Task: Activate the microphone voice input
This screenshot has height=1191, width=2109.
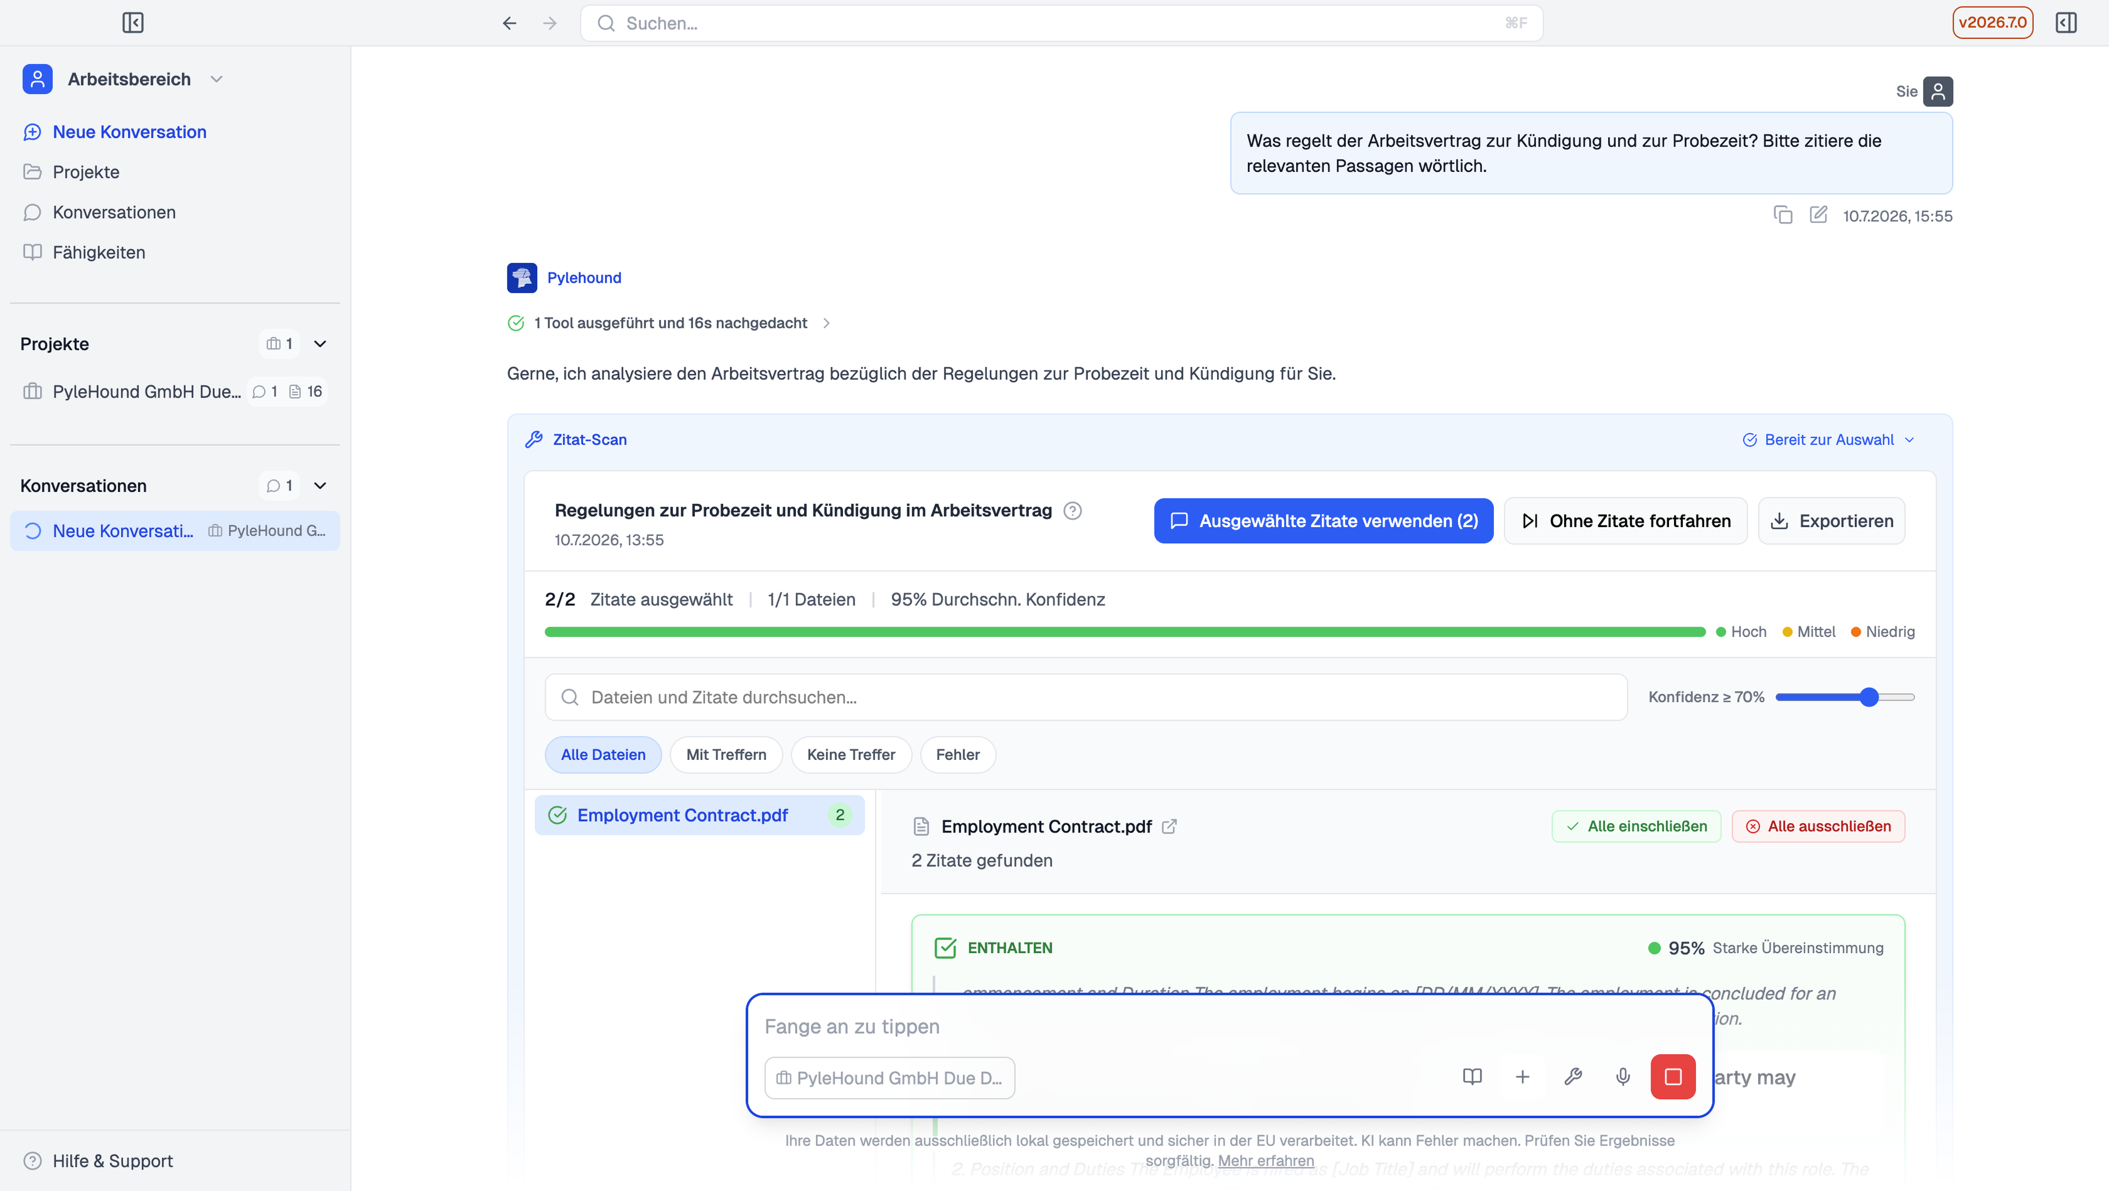Action: tap(1623, 1076)
